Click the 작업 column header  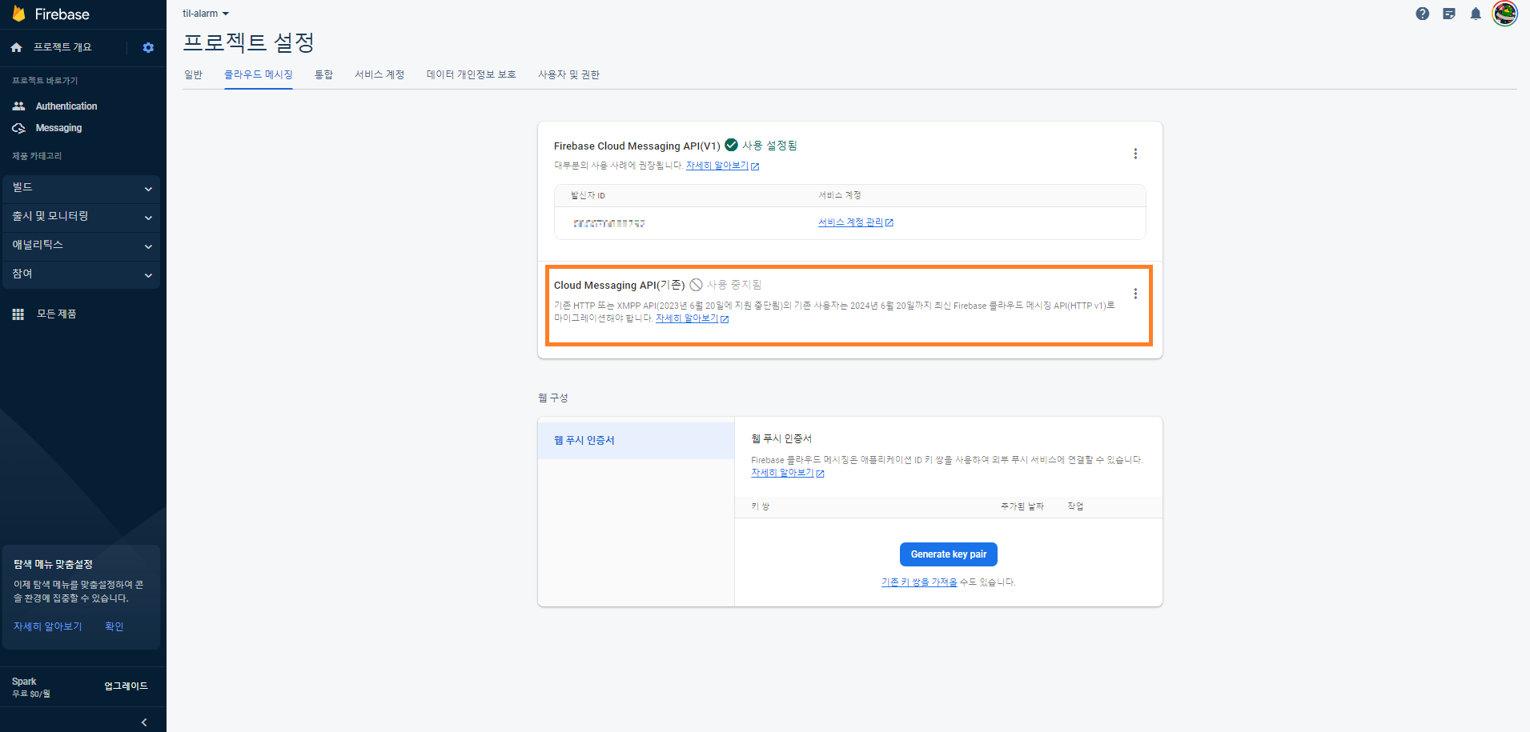tap(1075, 506)
